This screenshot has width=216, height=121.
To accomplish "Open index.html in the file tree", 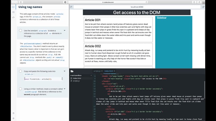I will [77, 78].
